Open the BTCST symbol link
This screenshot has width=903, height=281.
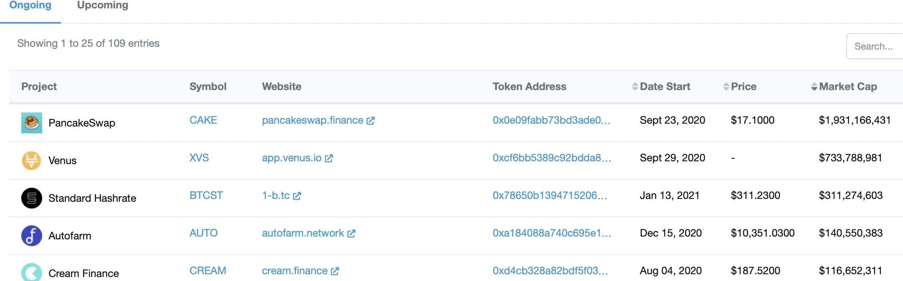[x=206, y=195]
